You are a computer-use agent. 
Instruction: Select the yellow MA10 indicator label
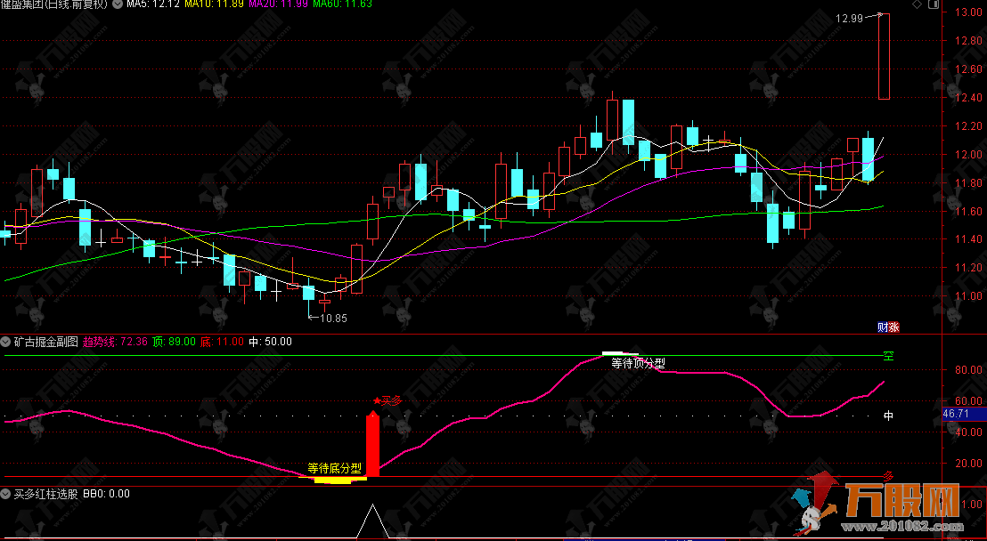coord(214,5)
